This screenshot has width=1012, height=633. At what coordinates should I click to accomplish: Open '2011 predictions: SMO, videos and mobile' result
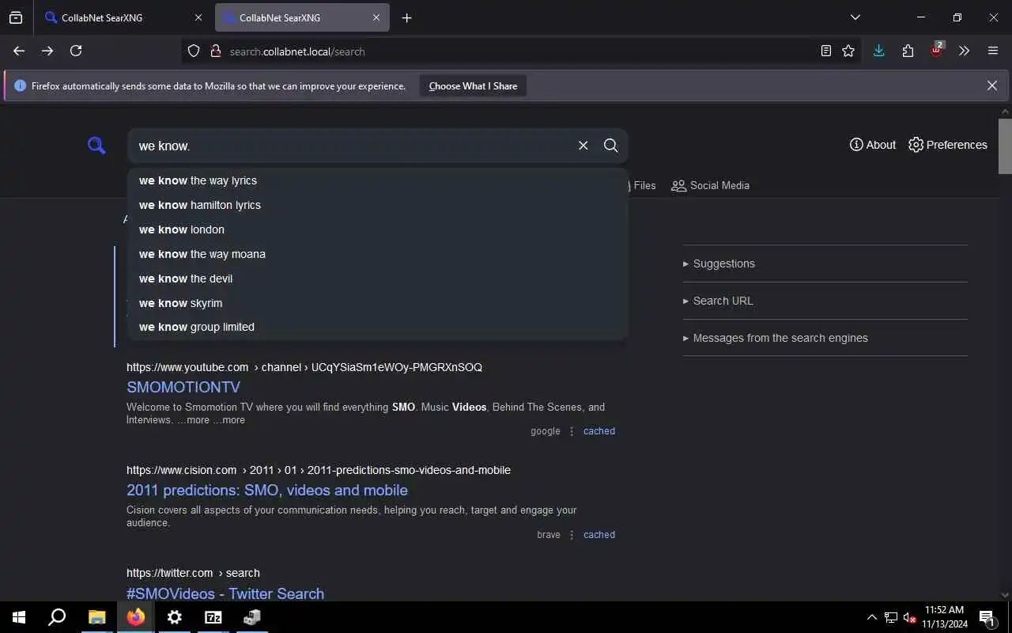point(267,490)
